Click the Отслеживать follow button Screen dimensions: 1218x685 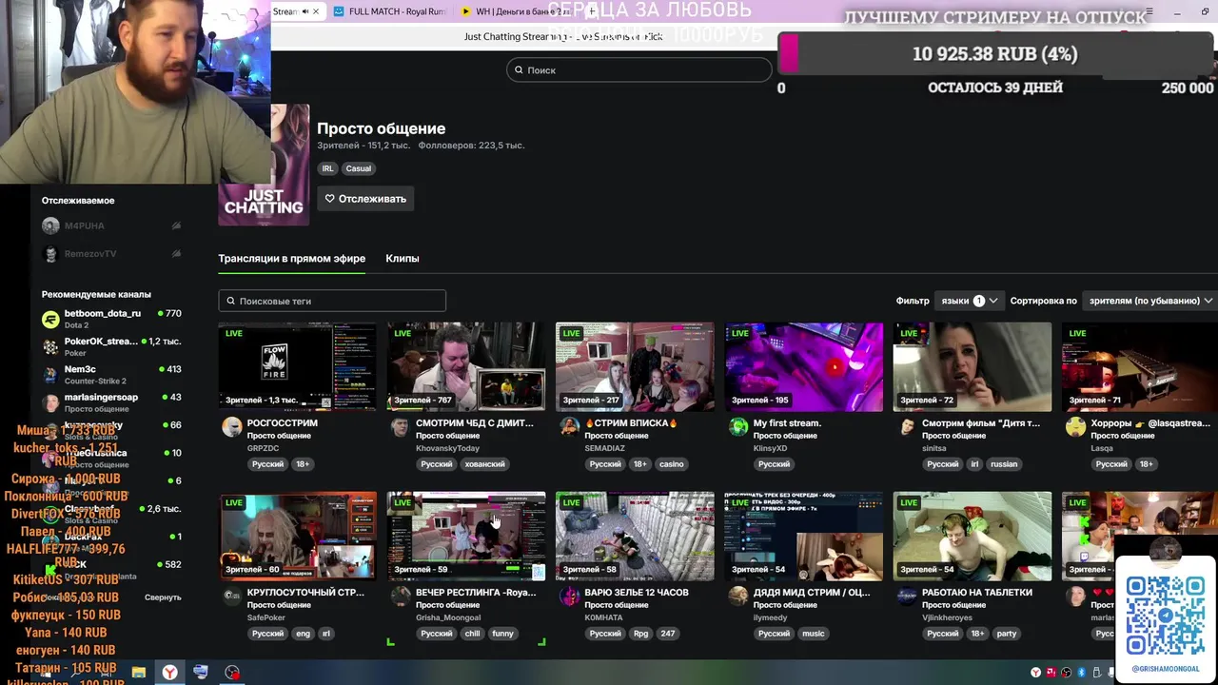coord(365,199)
